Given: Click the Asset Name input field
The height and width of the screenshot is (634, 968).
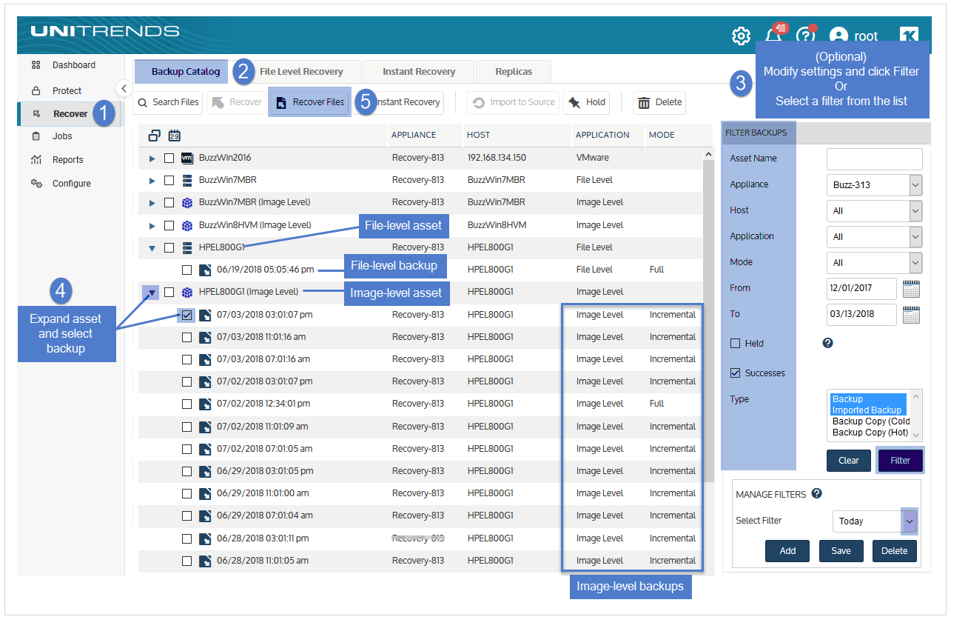Looking at the screenshot, I should pyautogui.click(x=874, y=158).
